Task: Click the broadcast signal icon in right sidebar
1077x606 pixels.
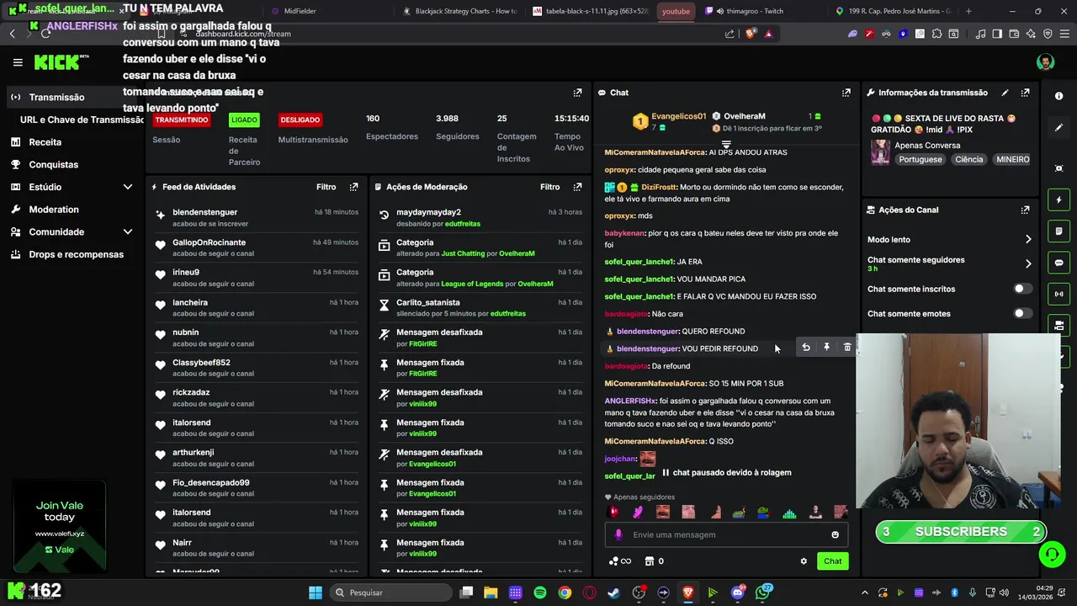Action: pyautogui.click(x=1058, y=294)
